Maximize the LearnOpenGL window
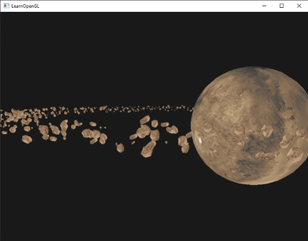The width and height of the screenshot is (308, 241). click(281, 6)
